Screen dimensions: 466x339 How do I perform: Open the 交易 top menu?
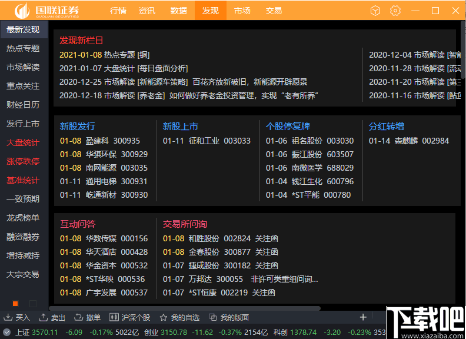274,11
